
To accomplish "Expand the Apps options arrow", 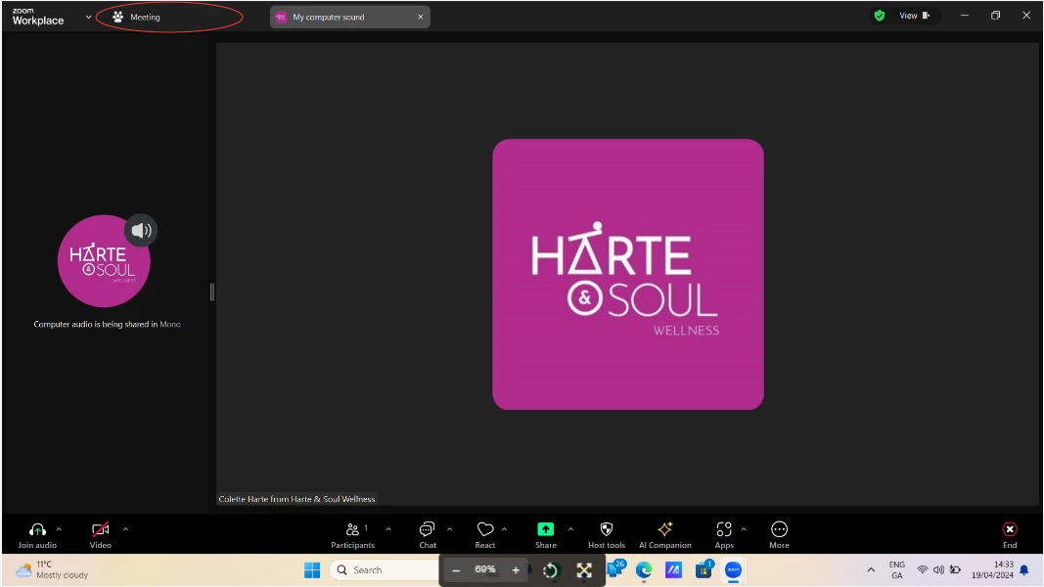I will pos(744,529).
